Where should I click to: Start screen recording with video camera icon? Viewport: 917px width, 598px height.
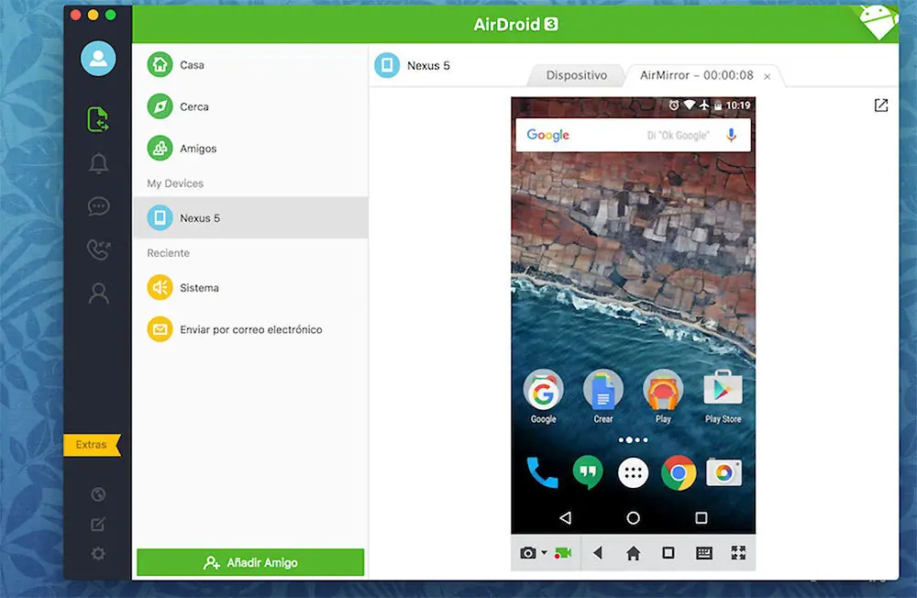pos(563,552)
